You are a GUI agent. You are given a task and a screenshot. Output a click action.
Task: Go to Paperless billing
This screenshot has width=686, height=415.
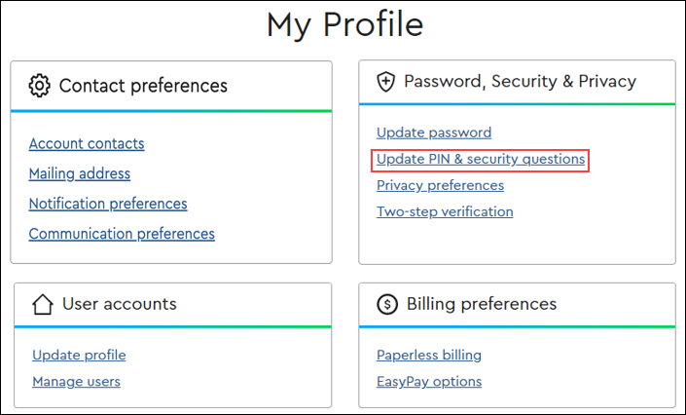tap(429, 356)
